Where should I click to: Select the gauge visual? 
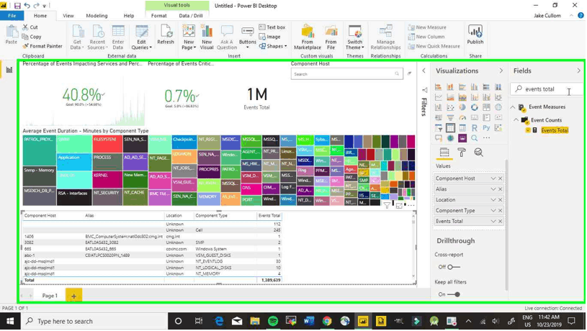(x=462, y=118)
